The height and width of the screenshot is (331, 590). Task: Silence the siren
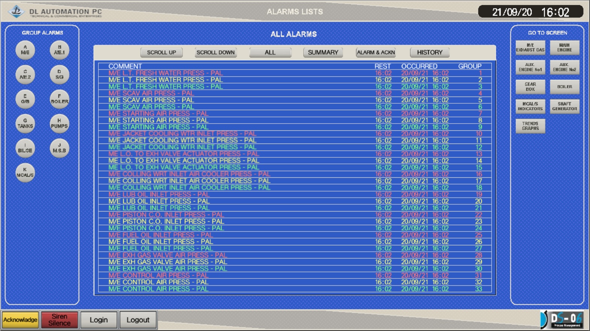(59, 320)
